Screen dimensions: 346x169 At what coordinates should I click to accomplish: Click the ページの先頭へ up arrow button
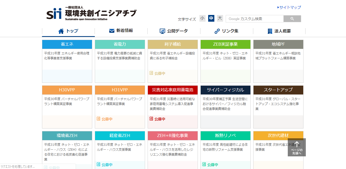click(x=297, y=147)
